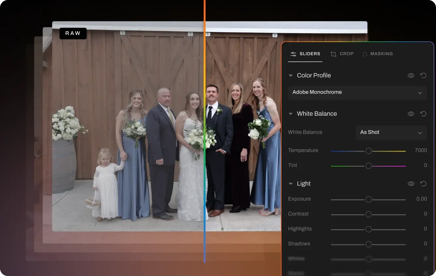
Task: Switch to the Masking tab
Action: click(x=377, y=54)
